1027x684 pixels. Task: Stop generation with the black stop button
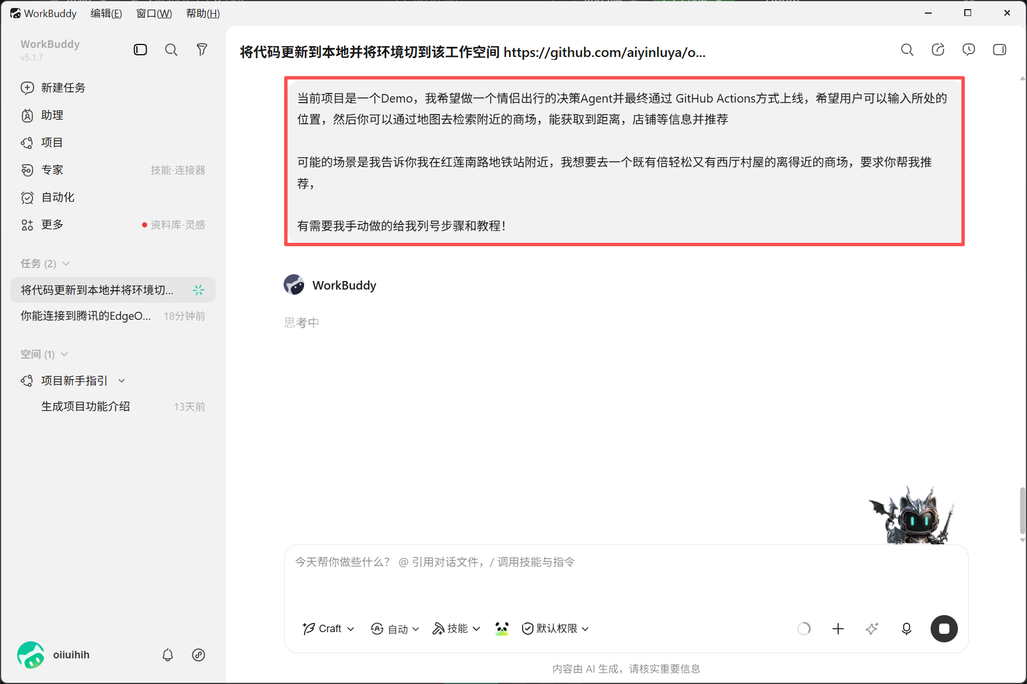coord(944,629)
